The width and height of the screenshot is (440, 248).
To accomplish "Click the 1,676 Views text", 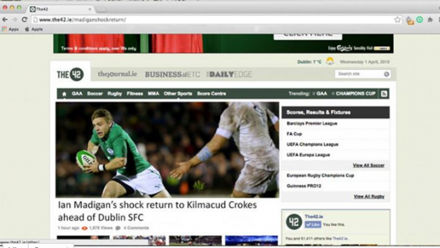I will click(x=100, y=228).
